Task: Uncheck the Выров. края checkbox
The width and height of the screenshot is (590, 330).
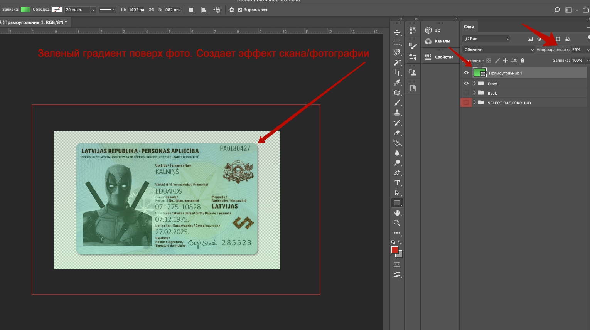Action: (240, 10)
